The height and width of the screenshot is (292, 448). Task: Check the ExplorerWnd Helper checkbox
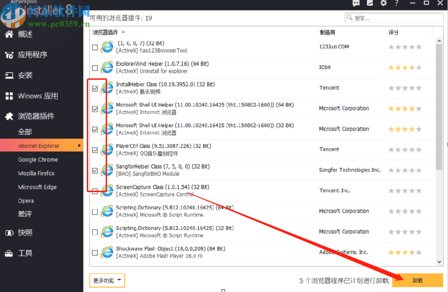[95, 68]
